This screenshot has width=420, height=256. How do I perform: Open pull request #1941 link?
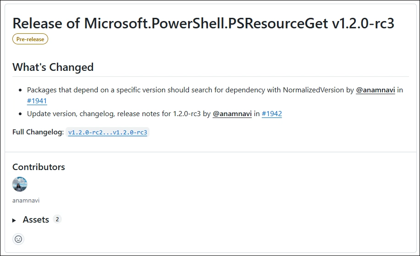37,101
